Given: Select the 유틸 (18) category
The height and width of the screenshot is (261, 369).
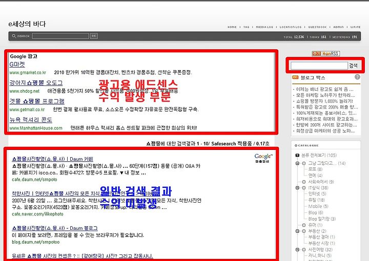Looking at the screenshot, I should 317,200.
